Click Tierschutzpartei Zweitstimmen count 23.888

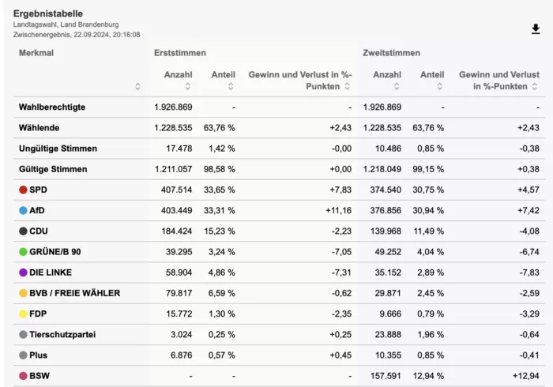click(388, 335)
